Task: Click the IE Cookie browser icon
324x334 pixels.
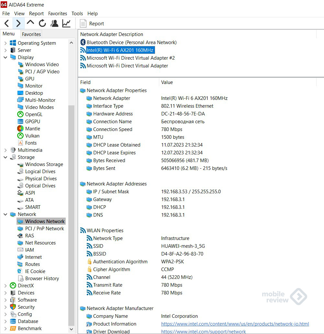Action: coord(19,271)
